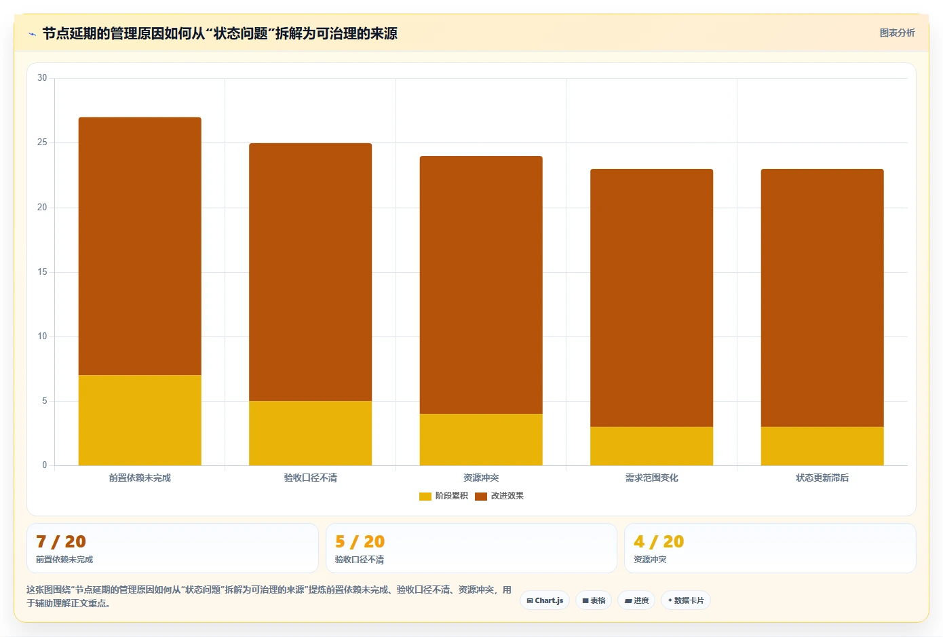
Task: Toggle the 改进效果 brown legend swatch
Action: coord(481,496)
